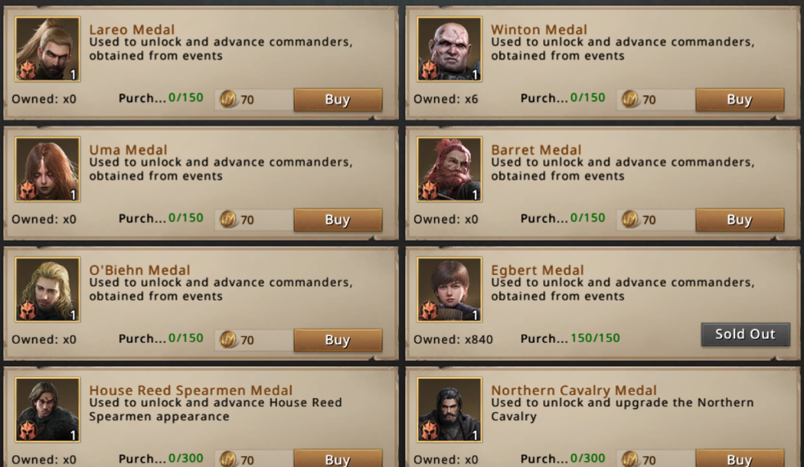
Task: Click the coin icon in Barret Medal price
Action: point(630,219)
